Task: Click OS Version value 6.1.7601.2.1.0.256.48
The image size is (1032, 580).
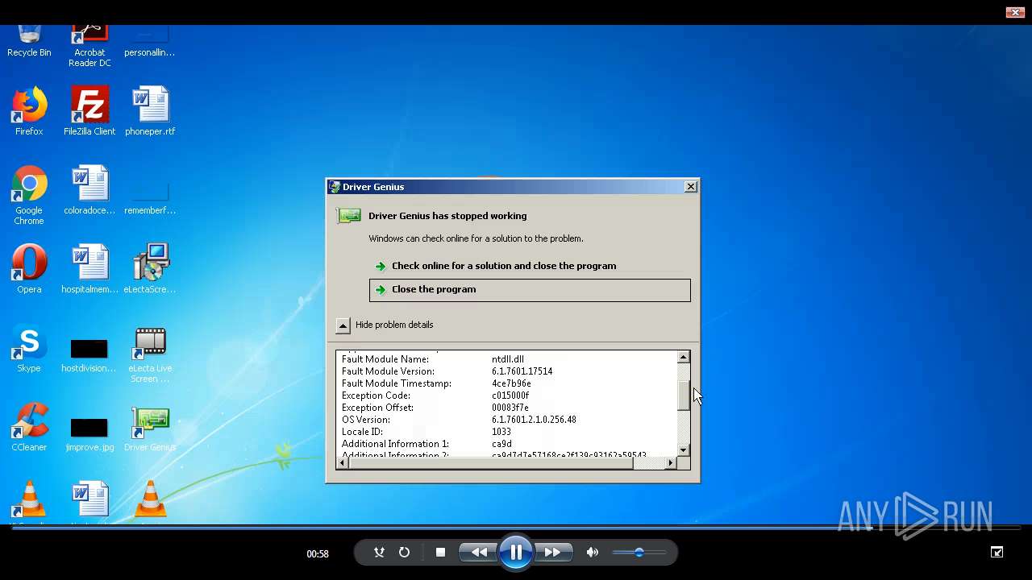Action: point(534,420)
